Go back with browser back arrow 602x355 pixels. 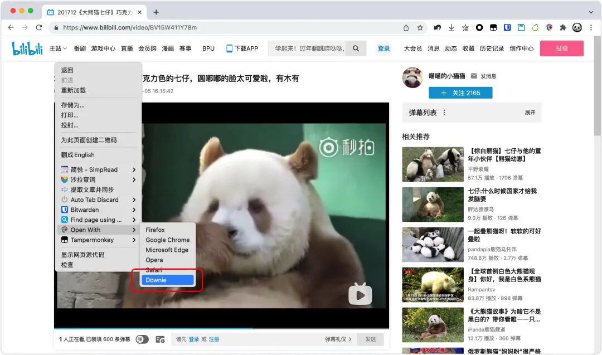pyautogui.click(x=11, y=28)
